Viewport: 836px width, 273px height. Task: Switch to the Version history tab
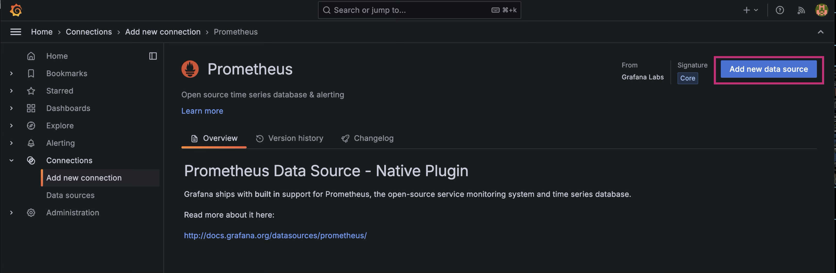pos(289,139)
